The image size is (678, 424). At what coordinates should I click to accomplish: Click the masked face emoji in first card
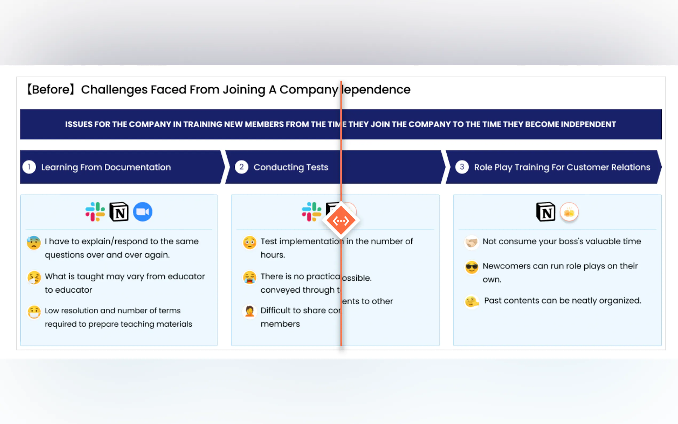pyautogui.click(x=34, y=312)
